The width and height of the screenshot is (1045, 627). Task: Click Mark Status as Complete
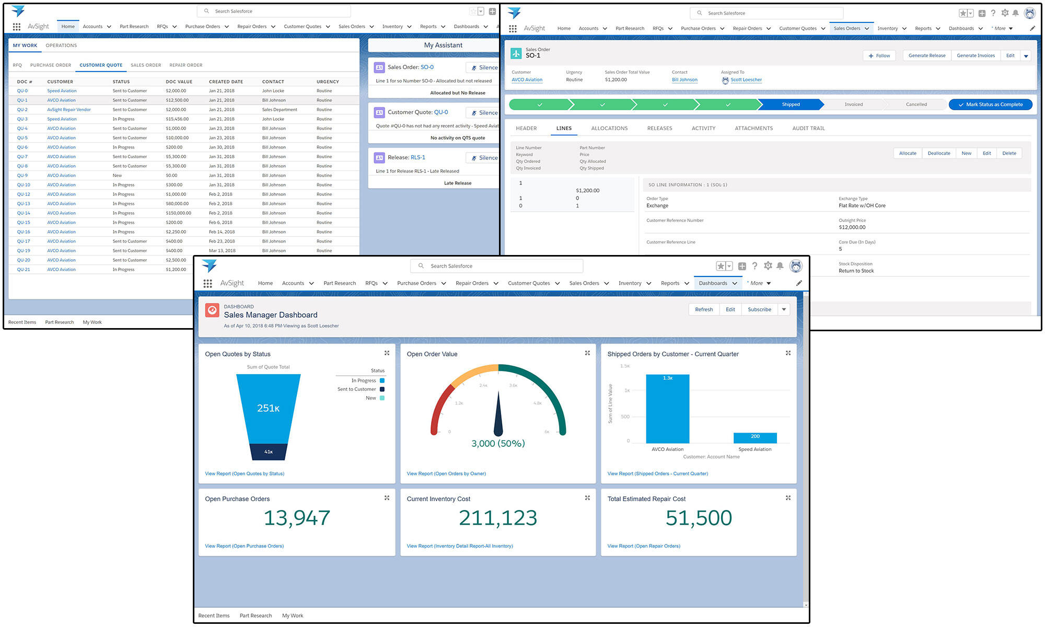(x=990, y=104)
